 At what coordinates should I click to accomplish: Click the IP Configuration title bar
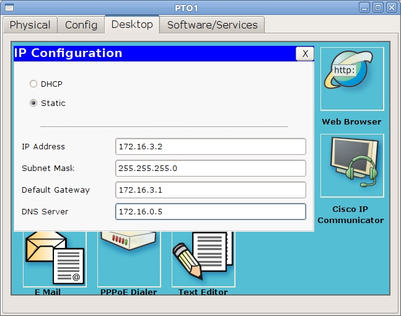155,54
